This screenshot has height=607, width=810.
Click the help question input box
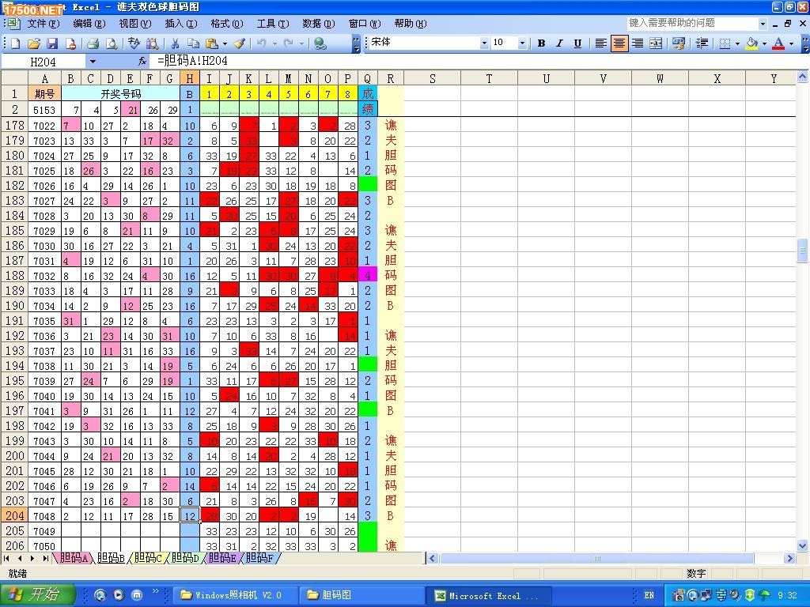pyautogui.click(x=692, y=23)
